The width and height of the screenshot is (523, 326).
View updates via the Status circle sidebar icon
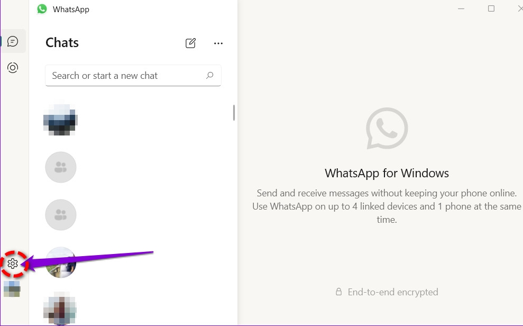13,67
